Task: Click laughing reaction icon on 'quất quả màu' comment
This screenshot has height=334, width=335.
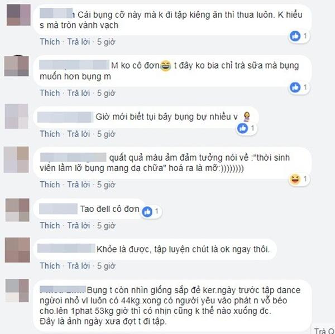Action: pos(295,179)
